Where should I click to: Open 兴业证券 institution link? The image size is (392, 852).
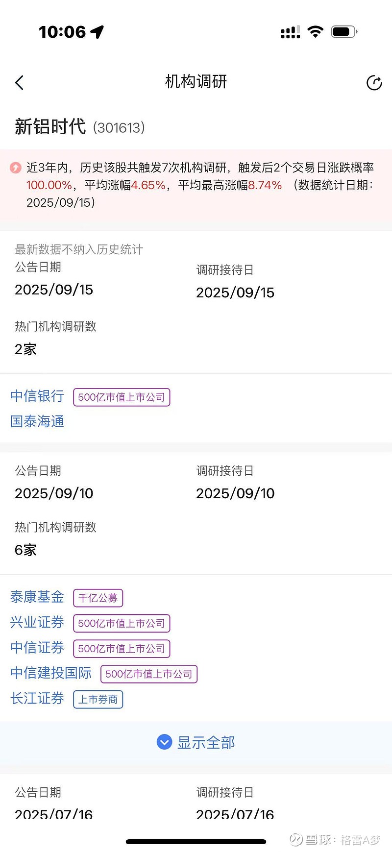pos(37,623)
